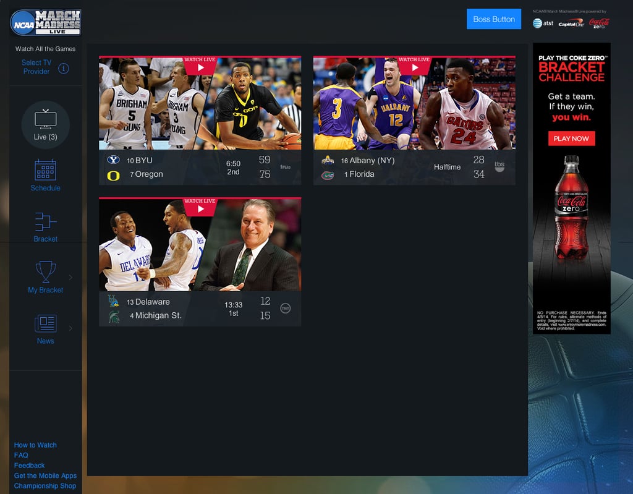633x494 pixels.
Task: Click the Coke Zero bottle ad image
Action: pyautogui.click(x=571, y=207)
